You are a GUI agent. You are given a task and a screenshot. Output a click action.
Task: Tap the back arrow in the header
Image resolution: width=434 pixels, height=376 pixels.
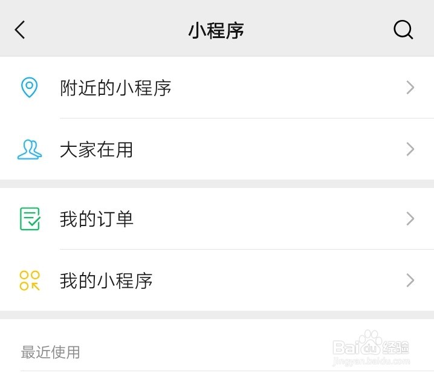click(x=21, y=30)
